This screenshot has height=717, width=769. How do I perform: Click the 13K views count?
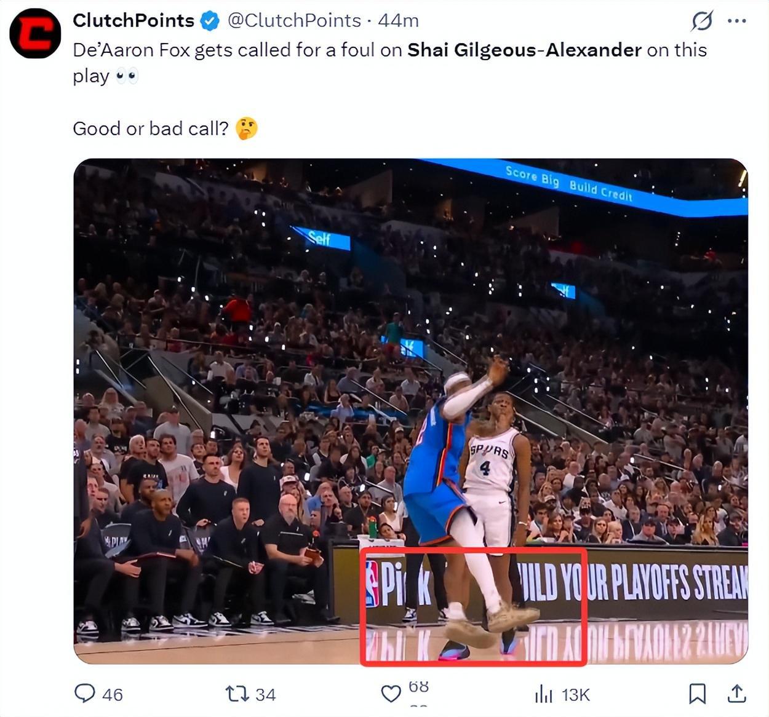(576, 695)
